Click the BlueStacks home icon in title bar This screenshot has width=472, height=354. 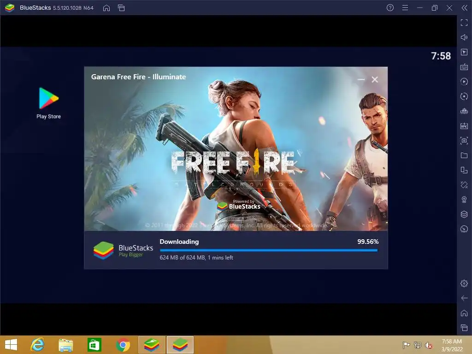click(x=106, y=8)
